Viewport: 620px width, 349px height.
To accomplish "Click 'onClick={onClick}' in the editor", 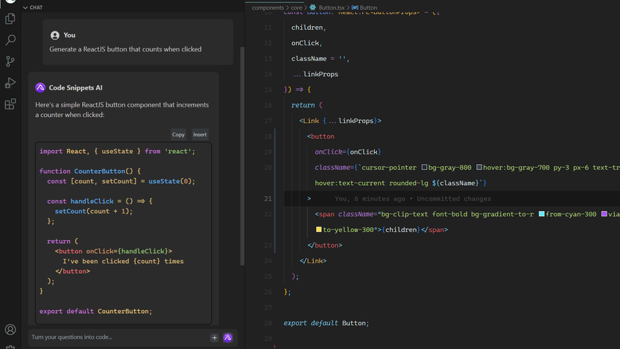I will coord(348,152).
